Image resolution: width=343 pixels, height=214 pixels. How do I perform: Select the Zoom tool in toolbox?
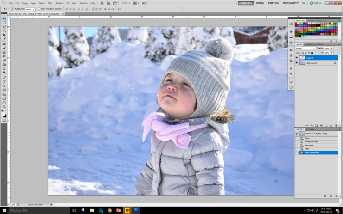(x=5, y=107)
